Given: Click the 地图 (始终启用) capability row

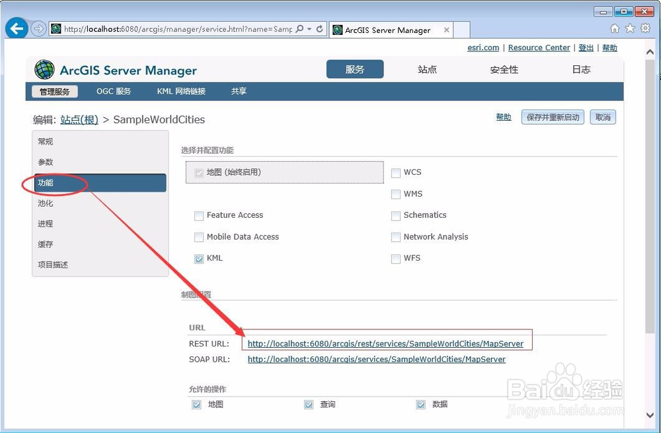Looking at the screenshot, I should [x=284, y=172].
